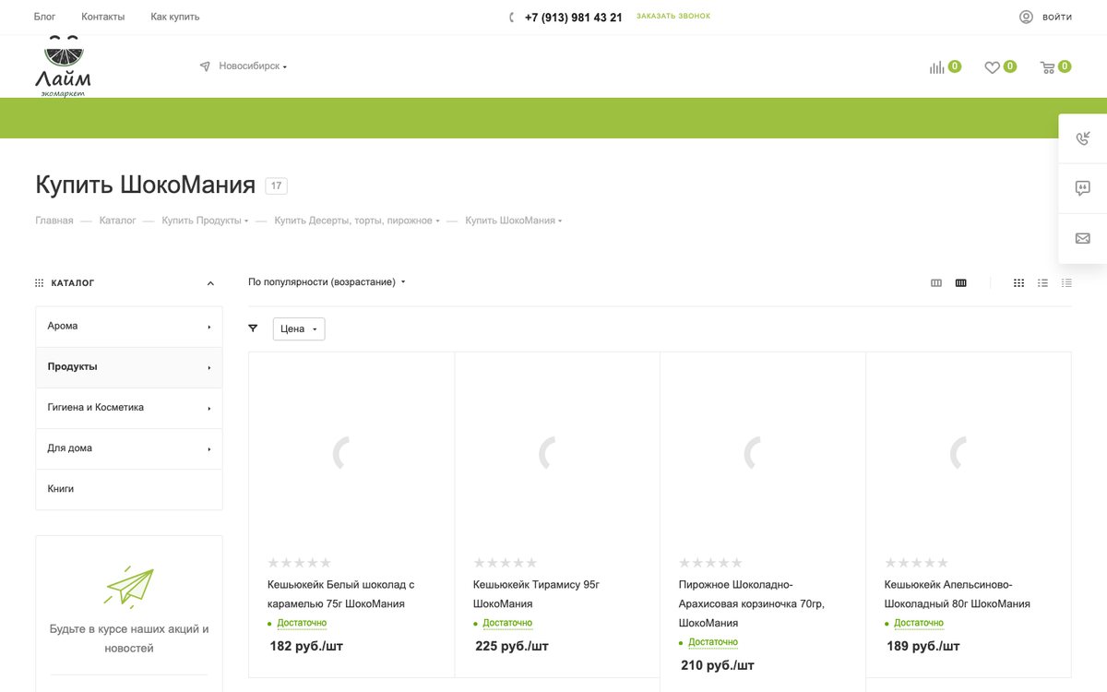
Task: Click star rating of Кешьюкейк Апельсиново-Шоколадный
Action: pyautogui.click(x=916, y=563)
